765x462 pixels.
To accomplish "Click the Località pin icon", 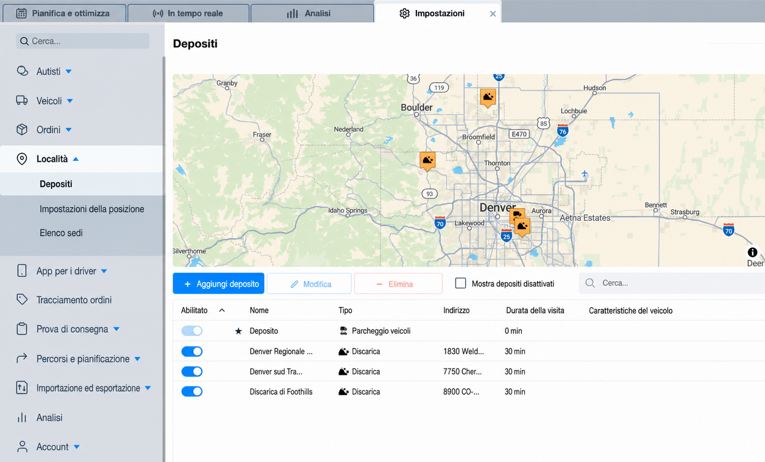I will 22,159.
